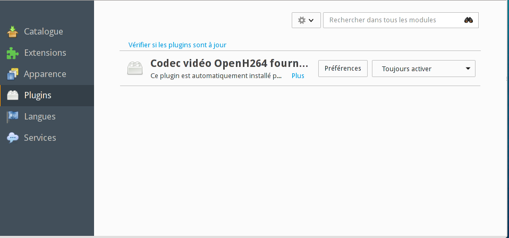Click the Langues flag icon

click(12, 116)
